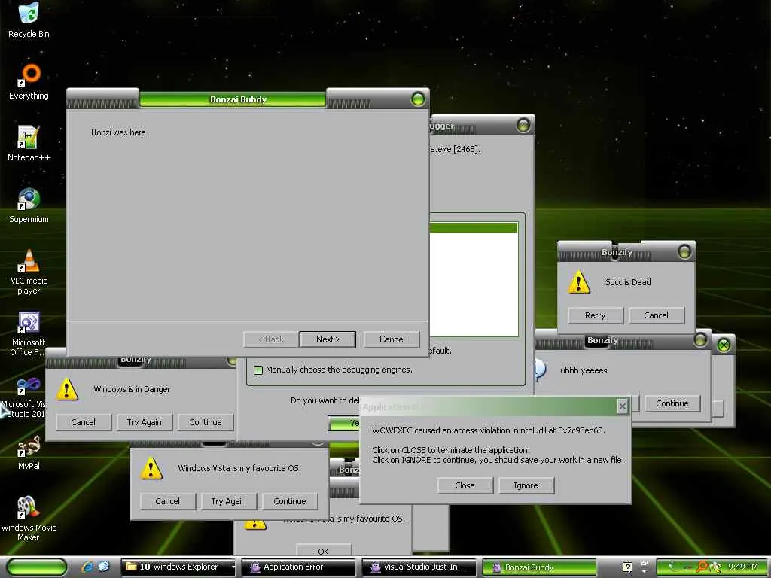This screenshot has height=578, width=771.
Task: Click the Internet Explorer quick launch icon
Action: tap(88, 567)
